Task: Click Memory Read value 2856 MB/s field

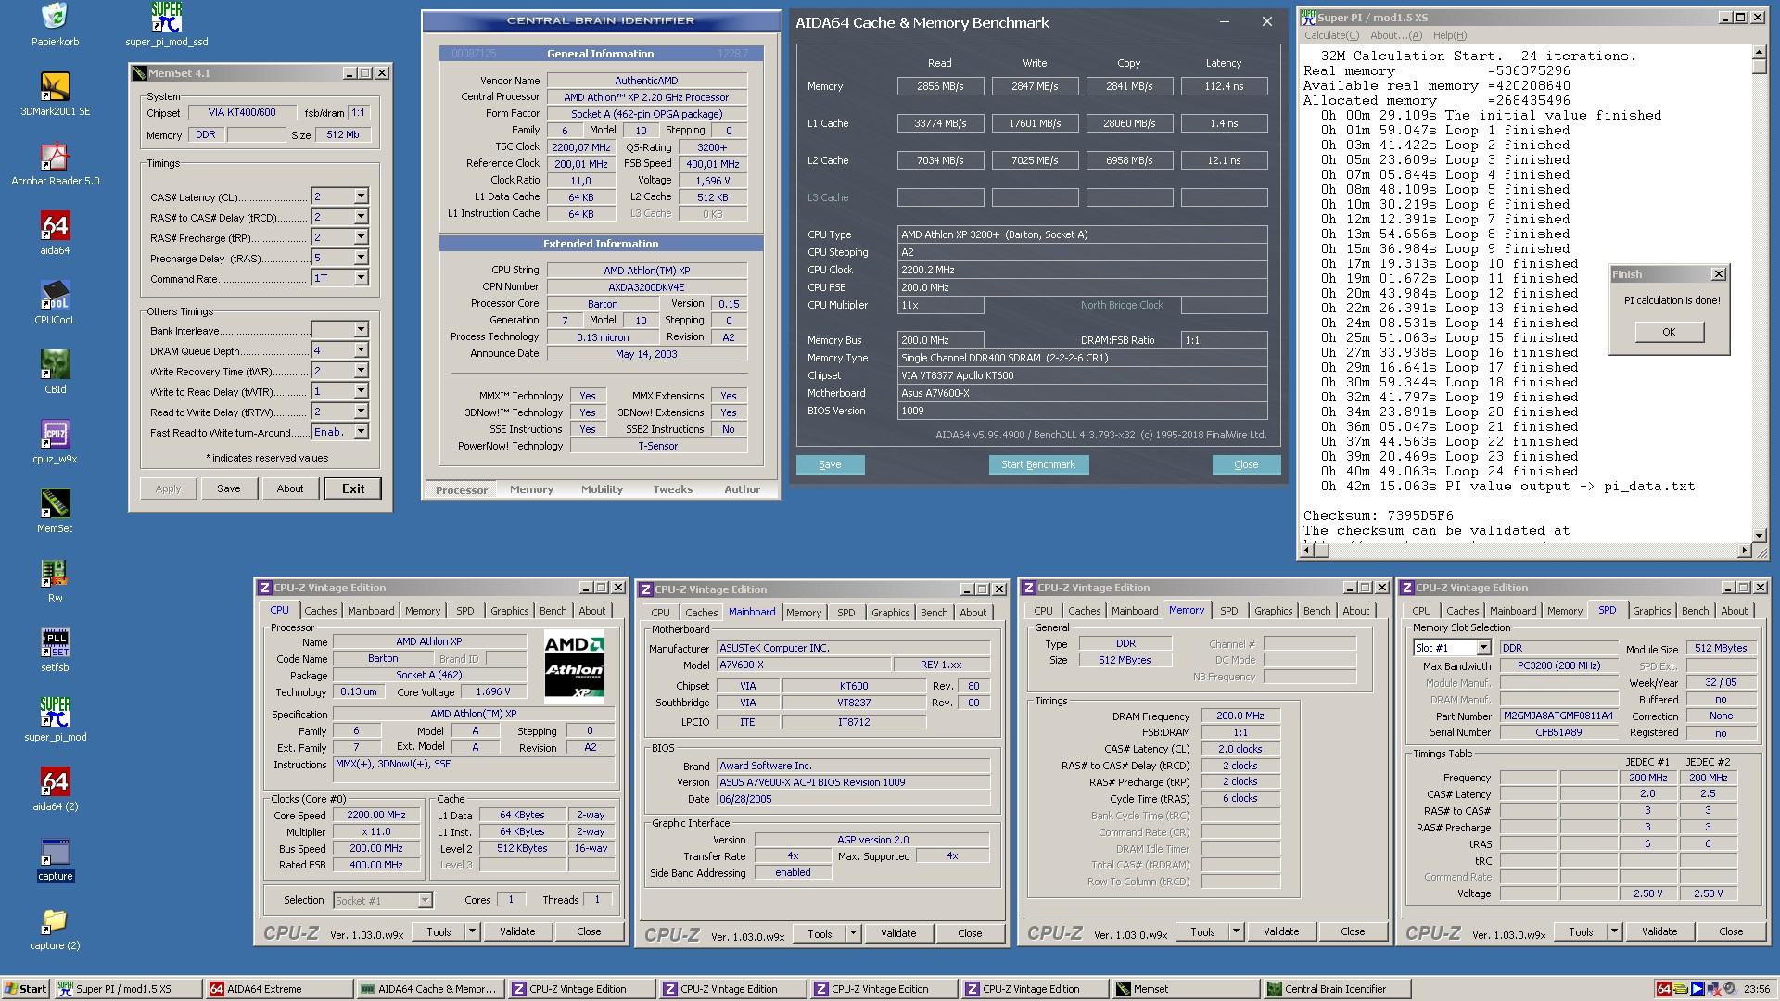Action: coord(940,86)
